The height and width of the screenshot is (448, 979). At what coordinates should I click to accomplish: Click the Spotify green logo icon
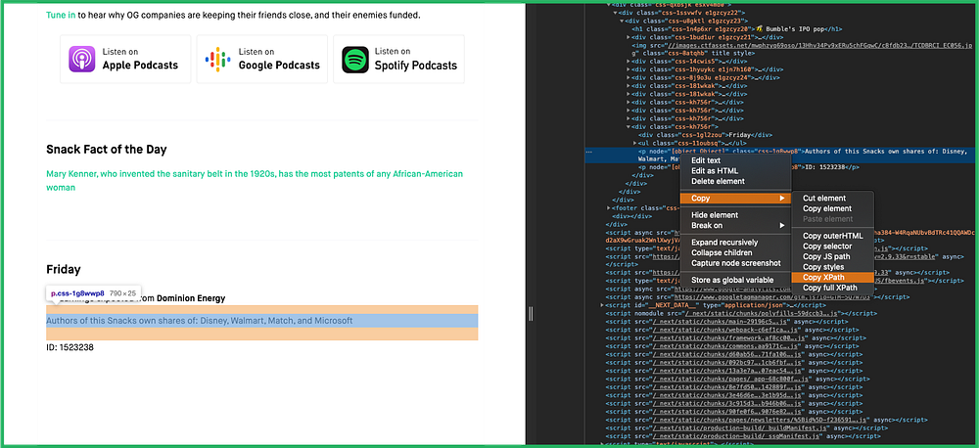coord(354,60)
